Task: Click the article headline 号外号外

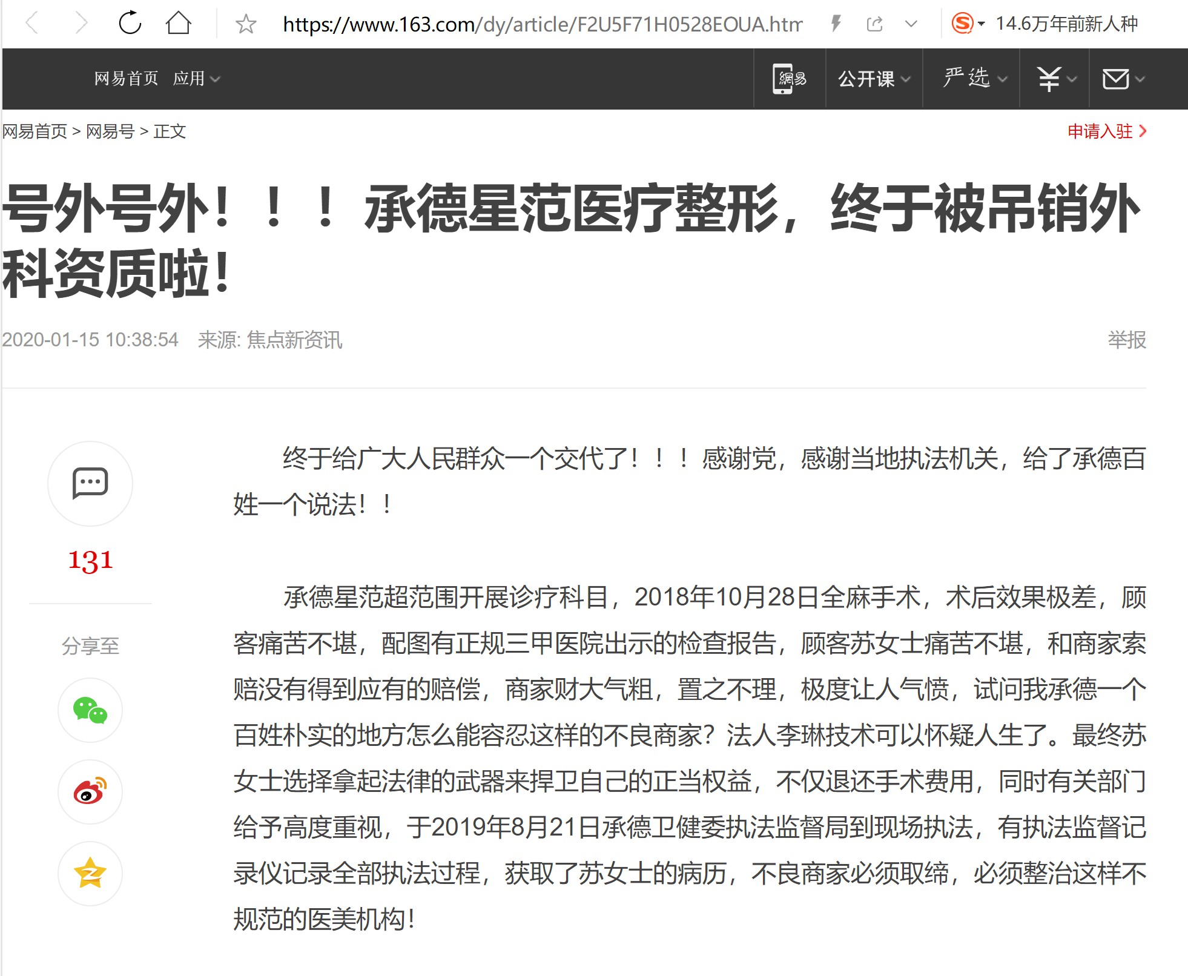Action: 571,241
